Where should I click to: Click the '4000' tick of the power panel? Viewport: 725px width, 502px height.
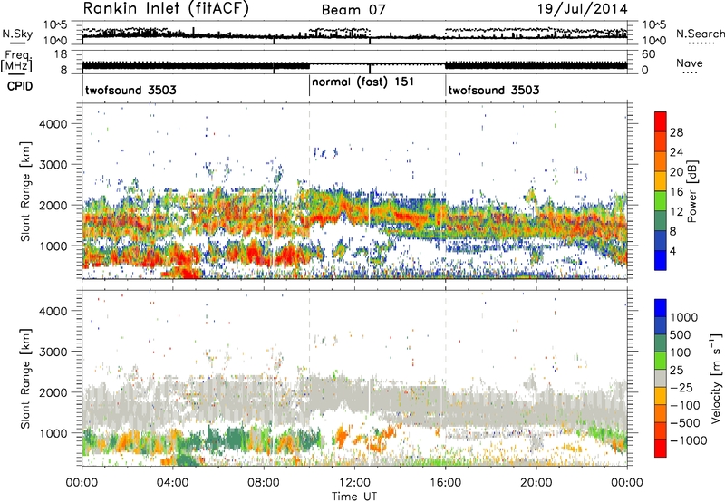pos(53,124)
